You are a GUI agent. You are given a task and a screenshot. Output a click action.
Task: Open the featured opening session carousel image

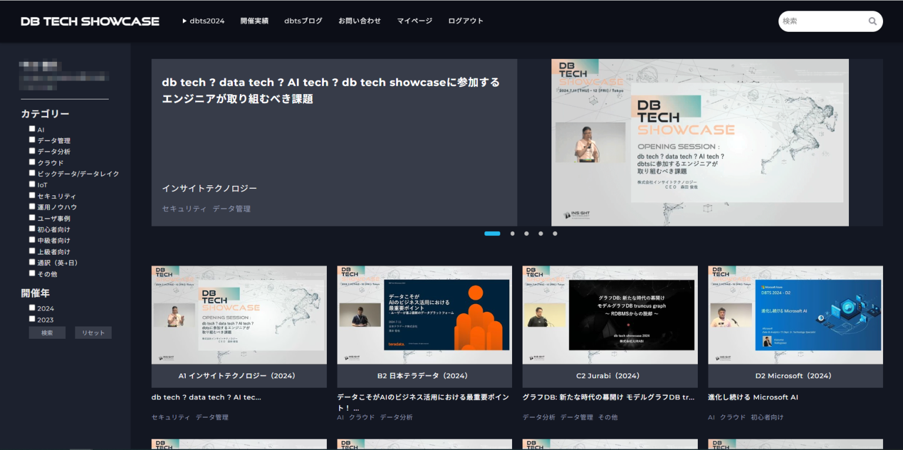click(x=700, y=142)
